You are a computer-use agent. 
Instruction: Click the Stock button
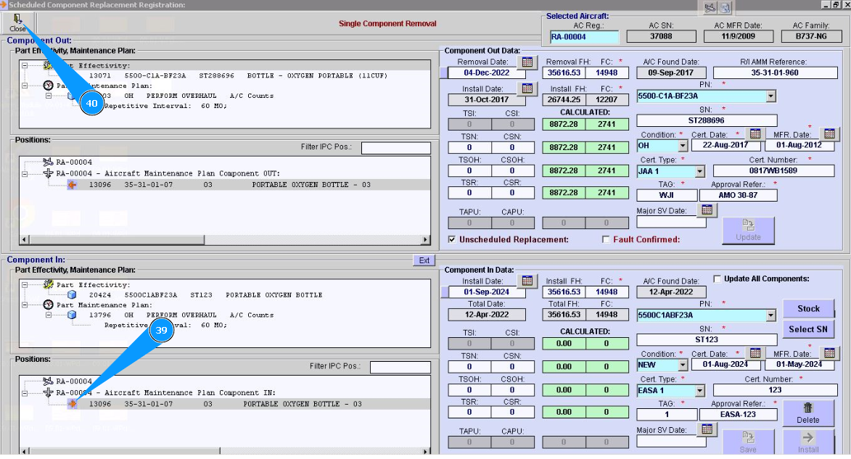pyautogui.click(x=808, y=309)
